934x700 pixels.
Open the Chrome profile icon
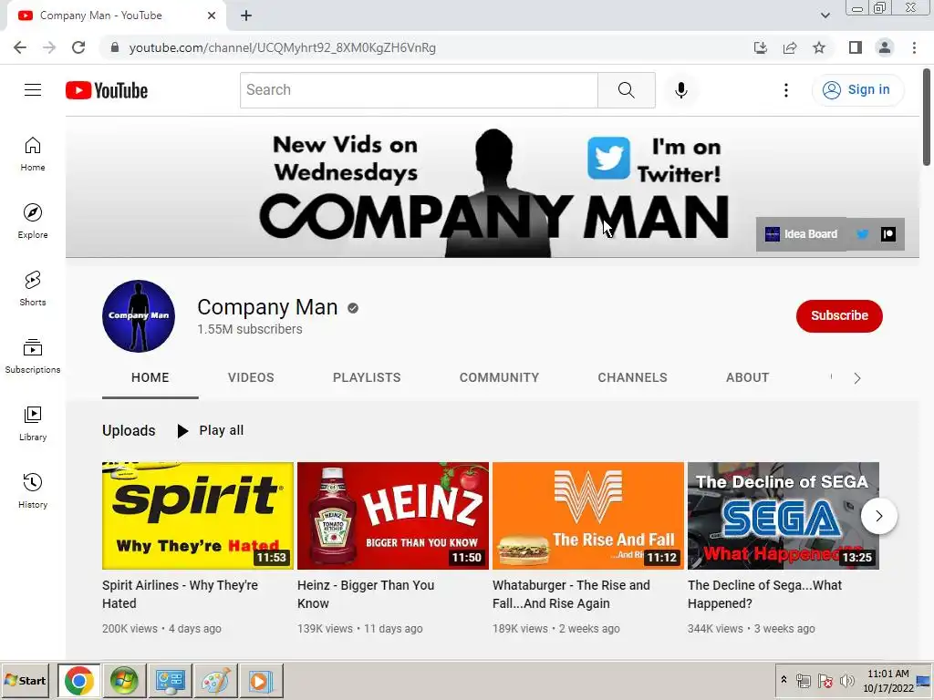[x=885, y=47]
